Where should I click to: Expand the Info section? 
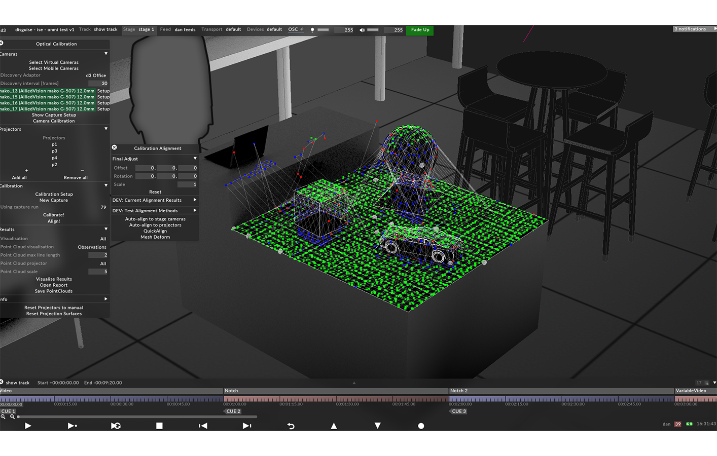point(106,299)
